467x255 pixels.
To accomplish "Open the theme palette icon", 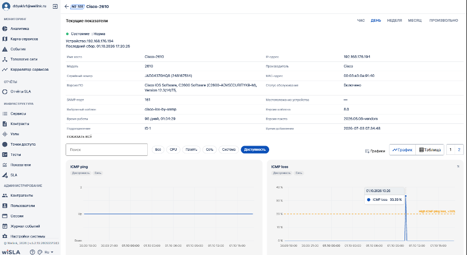I will (40, 252).
